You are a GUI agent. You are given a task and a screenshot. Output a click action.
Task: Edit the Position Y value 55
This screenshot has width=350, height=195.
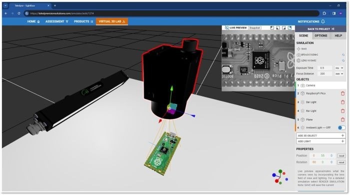[322, 155]
